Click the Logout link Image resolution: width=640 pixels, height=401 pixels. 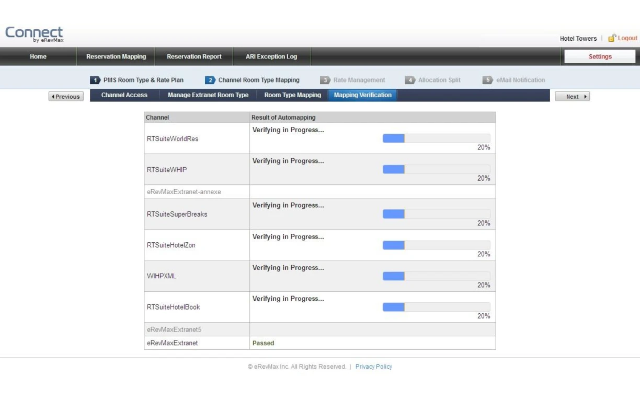(627, 38)
